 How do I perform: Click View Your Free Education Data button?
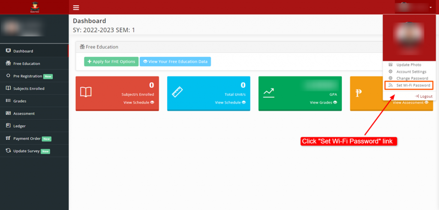click(175, 62)
